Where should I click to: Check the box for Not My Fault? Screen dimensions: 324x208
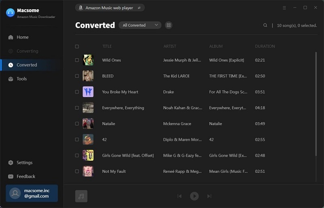tap(77, 172)
